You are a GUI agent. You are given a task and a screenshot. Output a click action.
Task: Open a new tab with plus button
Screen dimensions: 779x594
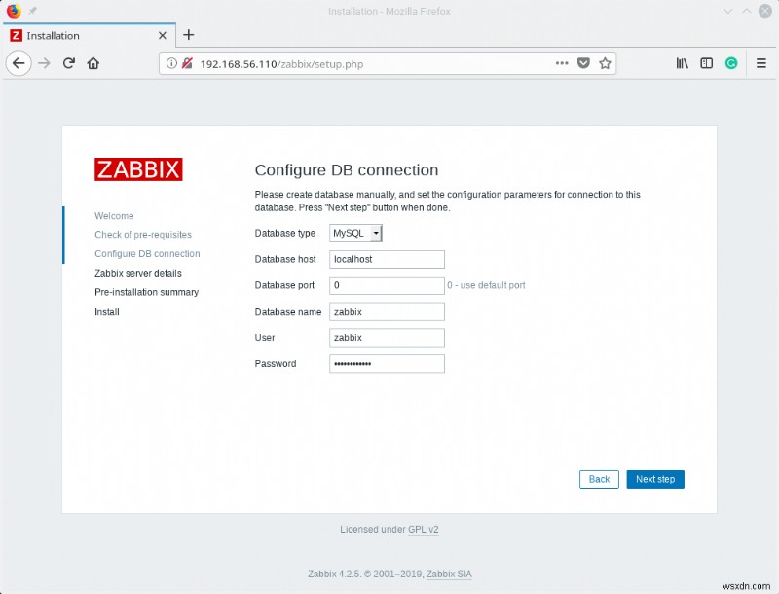coord(188,35)
